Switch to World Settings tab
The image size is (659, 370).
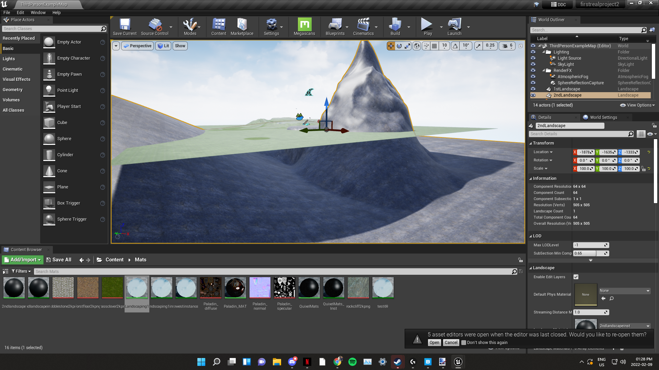603,118
